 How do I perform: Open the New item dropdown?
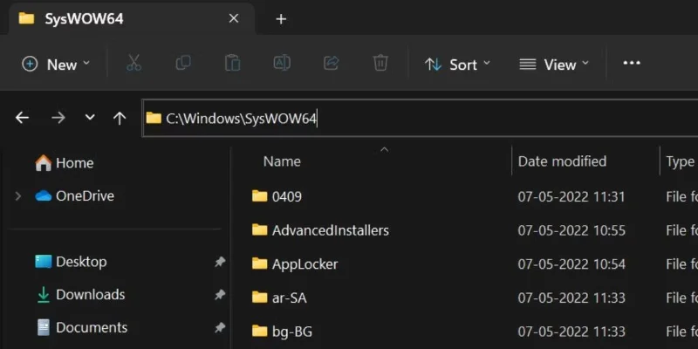coord(56,65)
